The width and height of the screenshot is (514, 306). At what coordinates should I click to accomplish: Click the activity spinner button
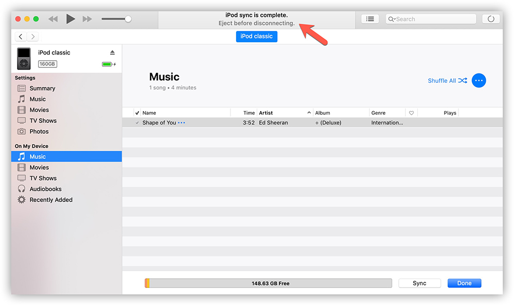[x=490, y=19]
